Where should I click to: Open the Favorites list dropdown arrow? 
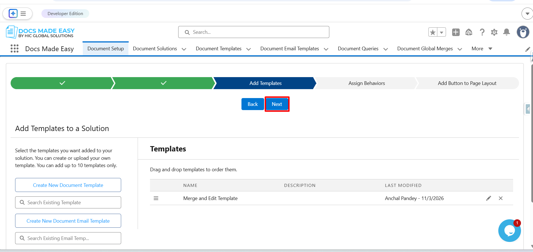coord(442,32)
